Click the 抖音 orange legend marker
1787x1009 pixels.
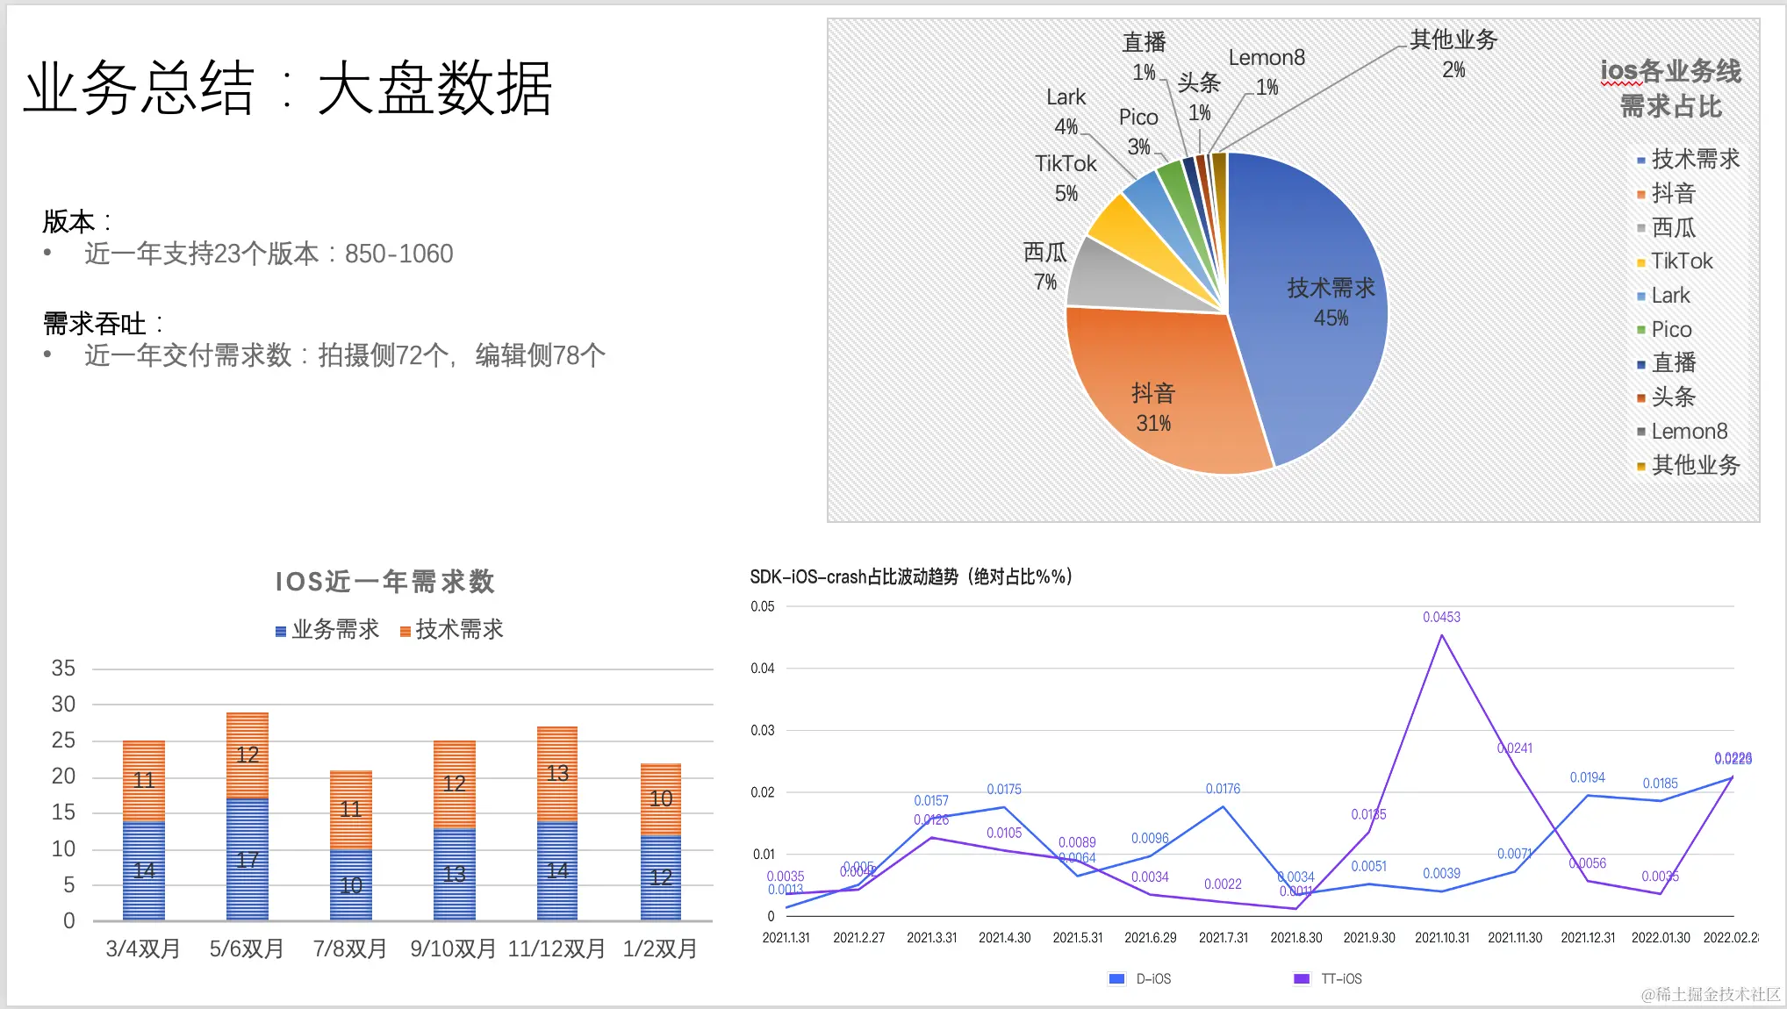coord(1640,195)
